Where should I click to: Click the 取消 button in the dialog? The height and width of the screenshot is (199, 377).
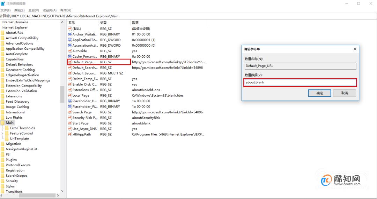coord(345,93)
